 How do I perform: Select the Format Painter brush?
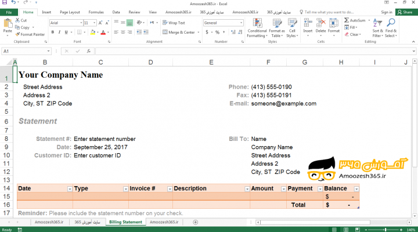click(x=17, y=34)
